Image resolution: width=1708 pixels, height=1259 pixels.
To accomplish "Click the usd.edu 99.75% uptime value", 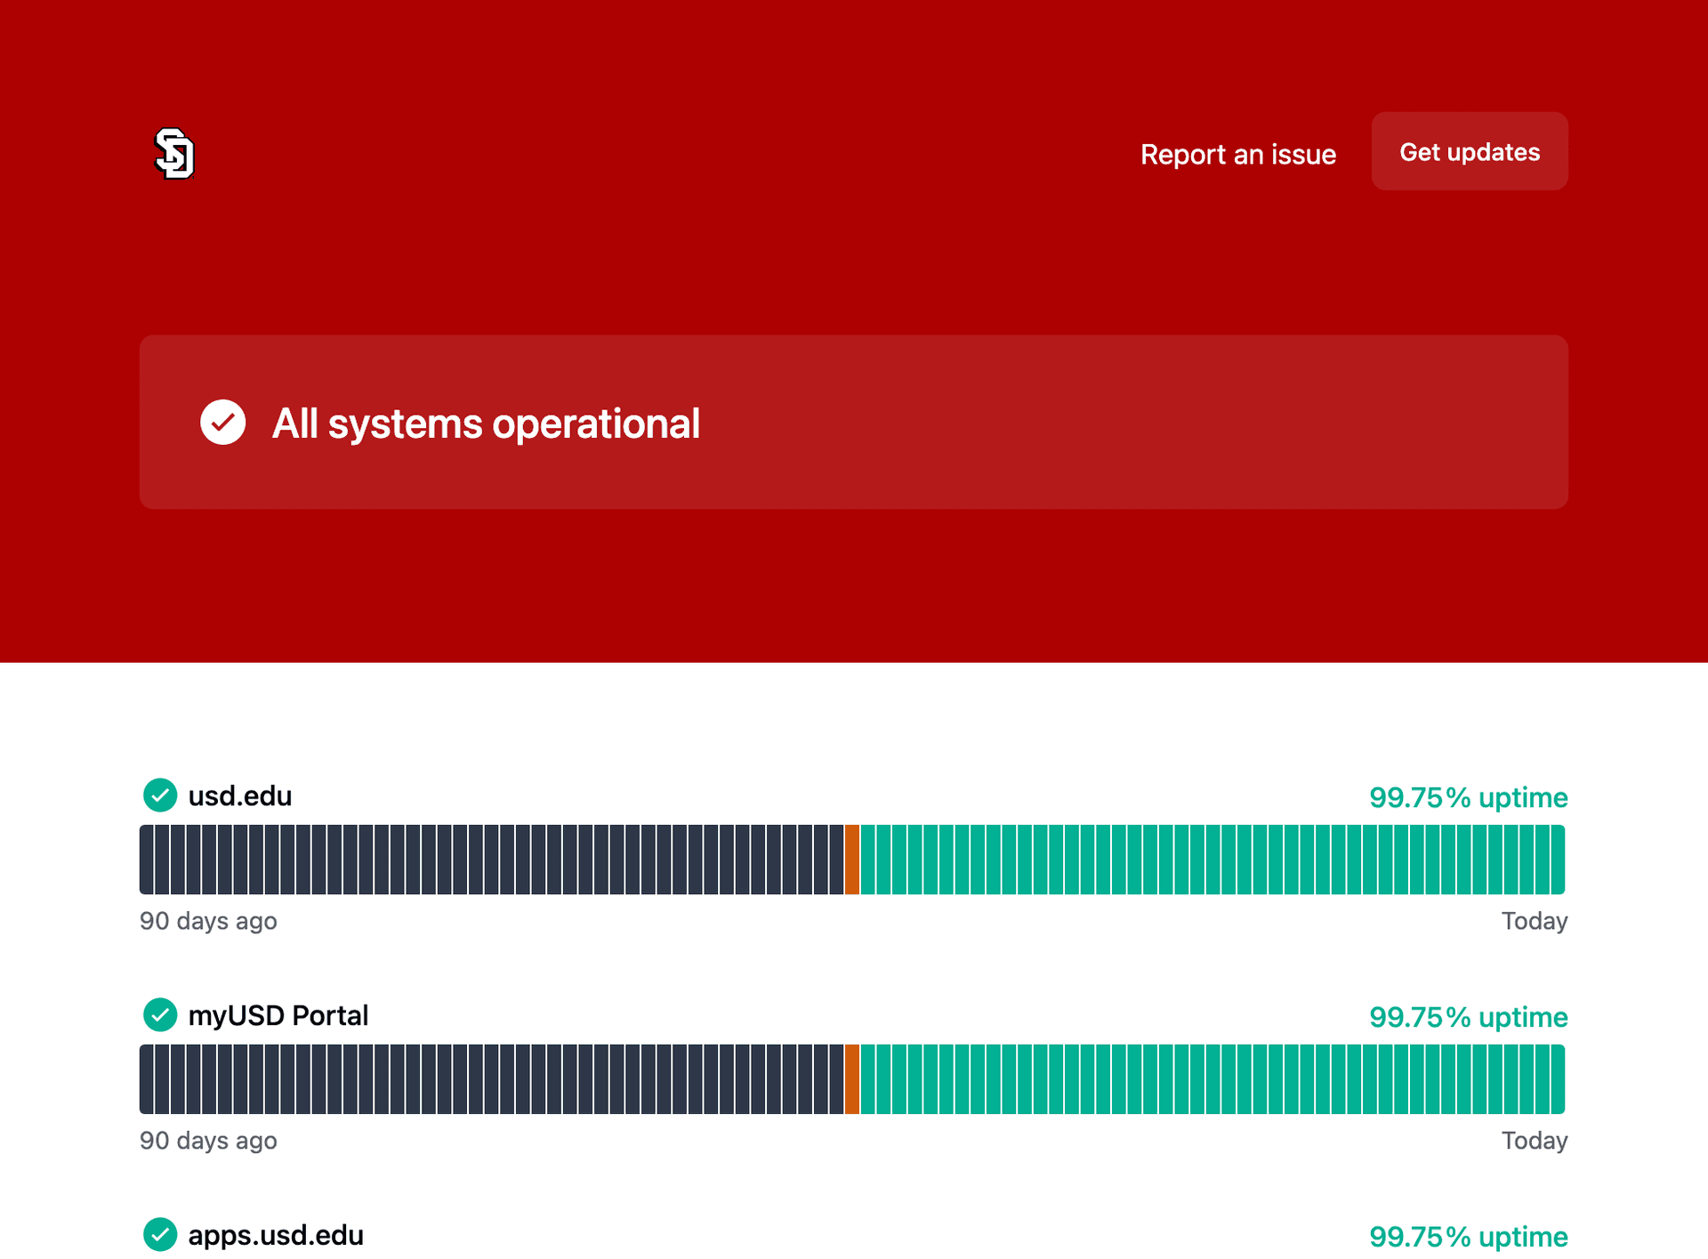I will [x=1468, y=797].
